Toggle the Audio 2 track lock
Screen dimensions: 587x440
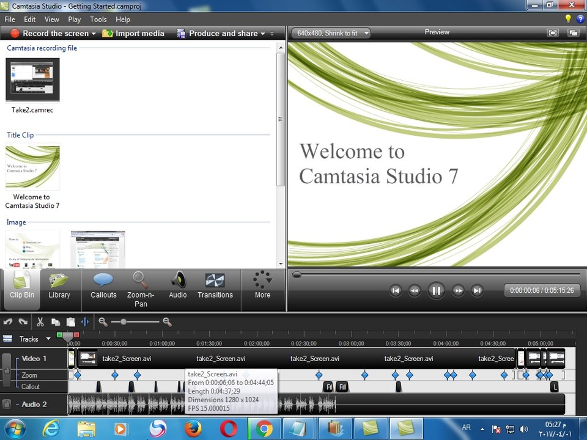coord(6,404)
